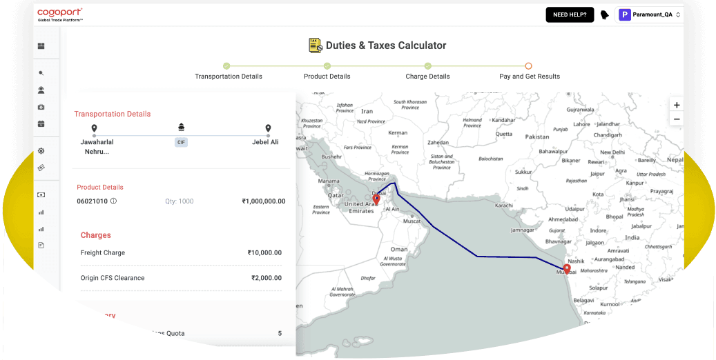Click the Cogoport logo

pyautogui.click(x=60, y=14)
